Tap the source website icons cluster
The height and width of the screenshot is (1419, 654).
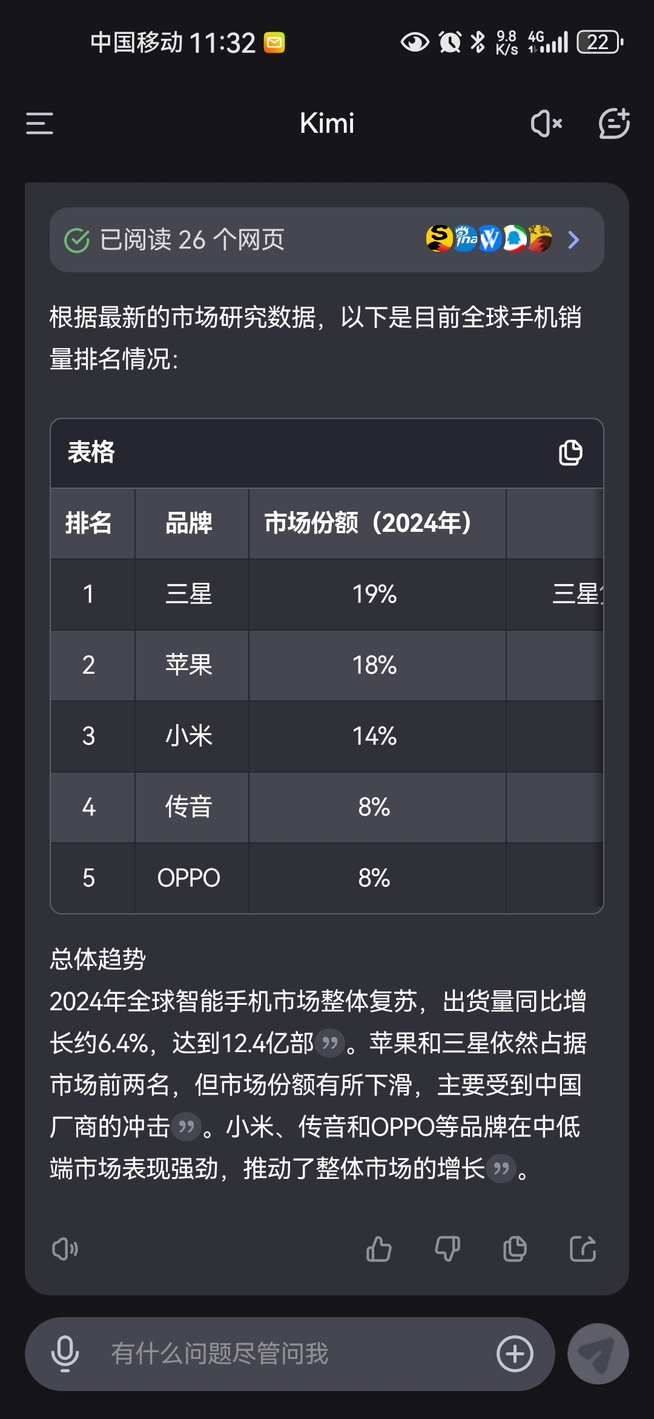(489, 239)
